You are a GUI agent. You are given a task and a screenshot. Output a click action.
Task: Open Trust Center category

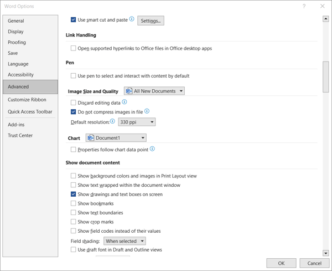(x=30, y=135)
